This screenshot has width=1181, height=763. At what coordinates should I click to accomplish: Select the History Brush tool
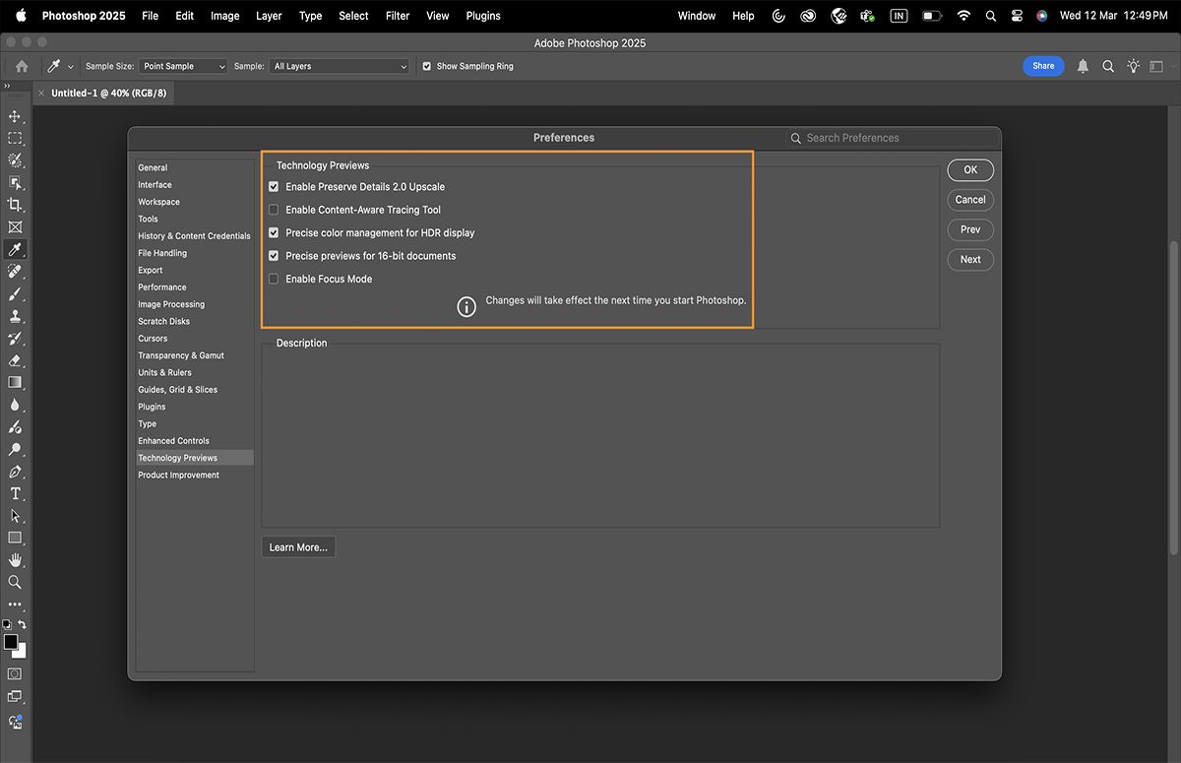click(15, 339)
